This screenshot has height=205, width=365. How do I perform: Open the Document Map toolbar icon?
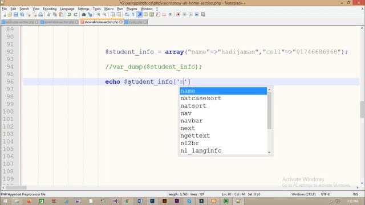coord(152,14)
